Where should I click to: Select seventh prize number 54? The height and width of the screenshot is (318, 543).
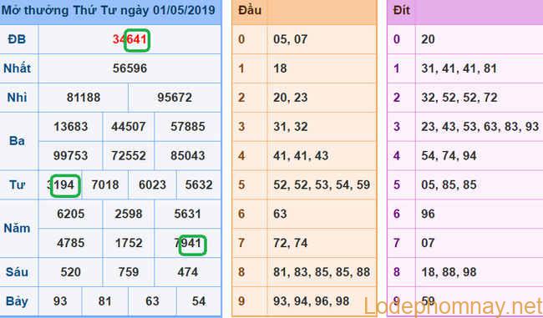(199, 301)
